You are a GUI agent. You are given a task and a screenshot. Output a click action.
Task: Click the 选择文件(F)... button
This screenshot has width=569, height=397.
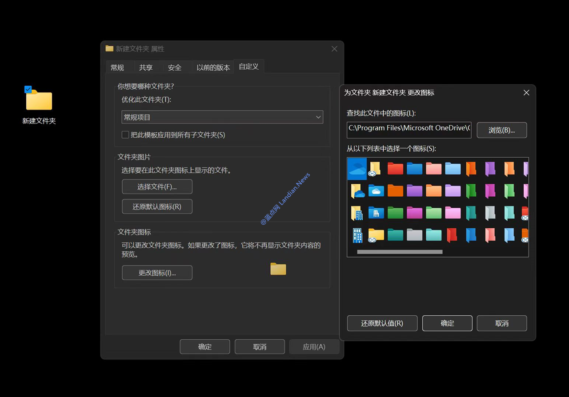pyautogui.click(x=157, y=187)
